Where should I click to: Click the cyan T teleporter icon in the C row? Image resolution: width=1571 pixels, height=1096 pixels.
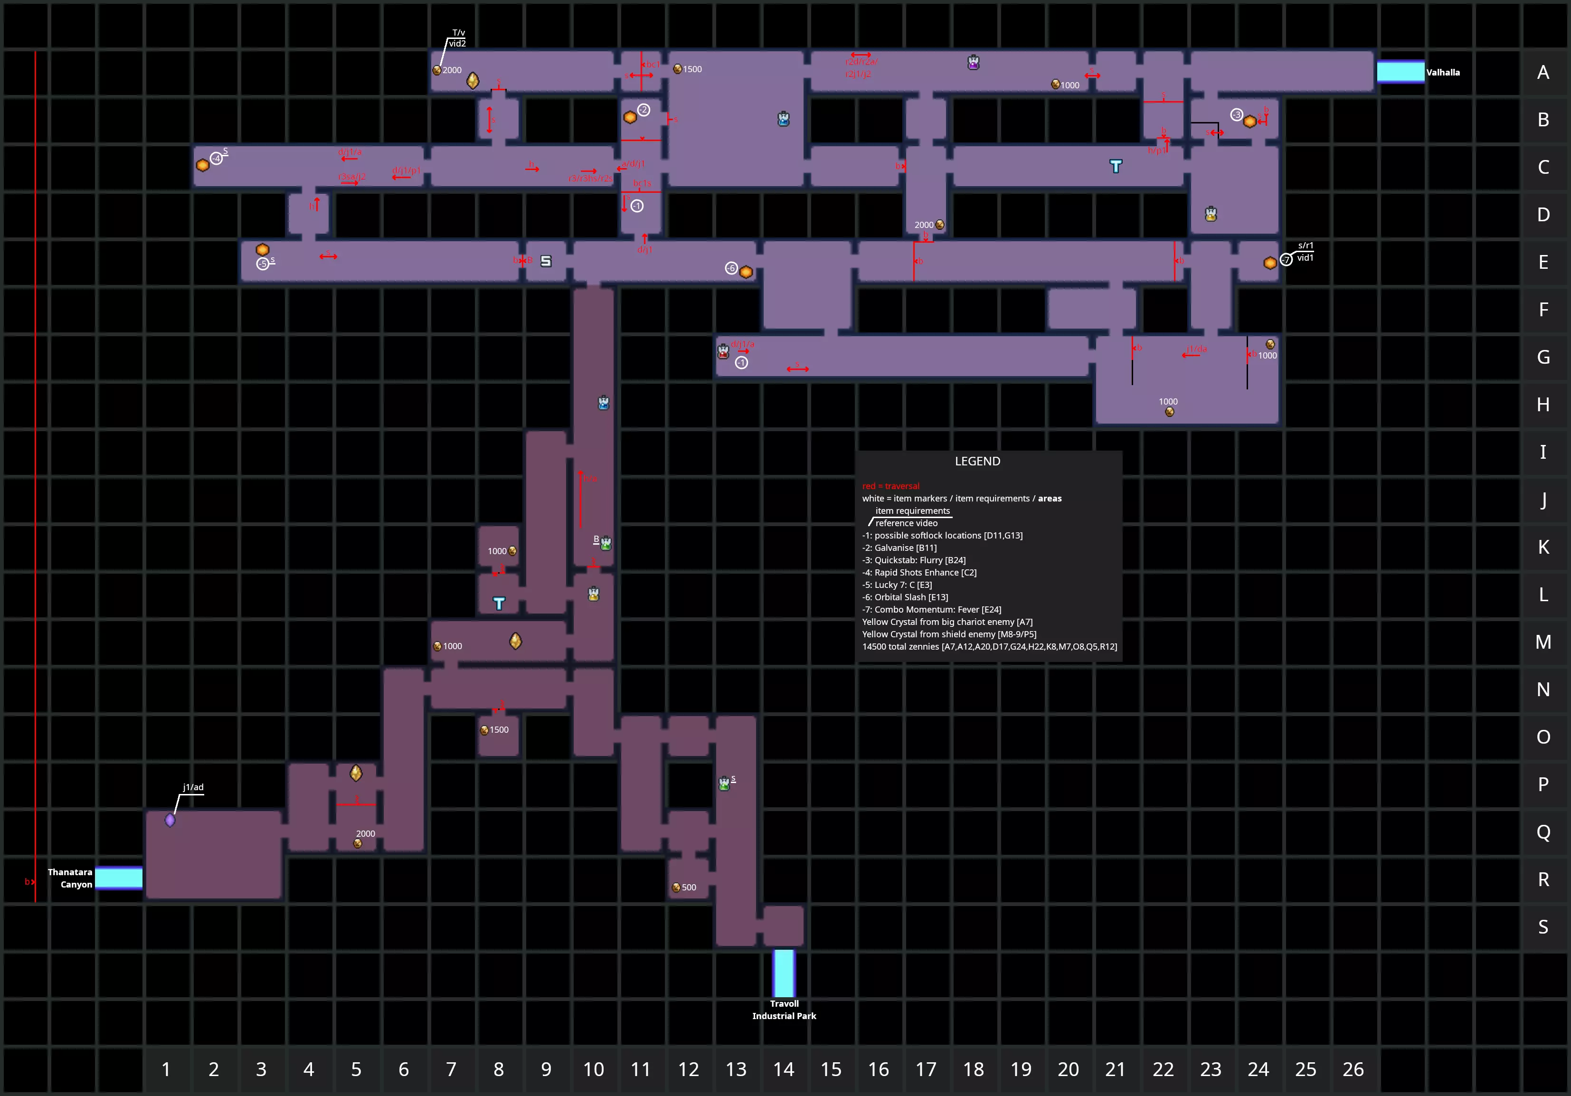point(1116,166)
